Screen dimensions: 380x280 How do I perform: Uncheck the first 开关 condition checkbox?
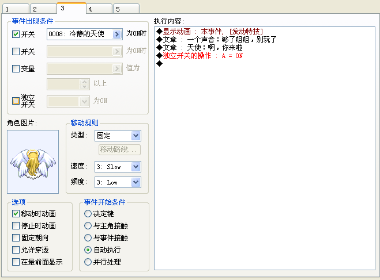(x=16, y=34)
